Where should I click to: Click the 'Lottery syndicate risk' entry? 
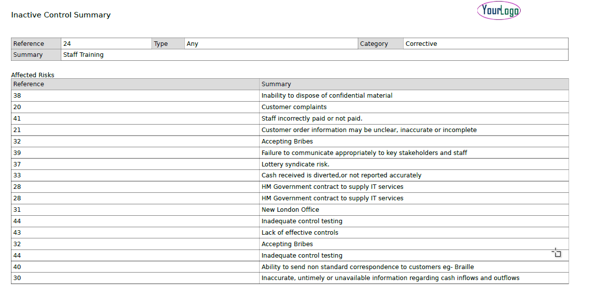(x=295, y=164)
